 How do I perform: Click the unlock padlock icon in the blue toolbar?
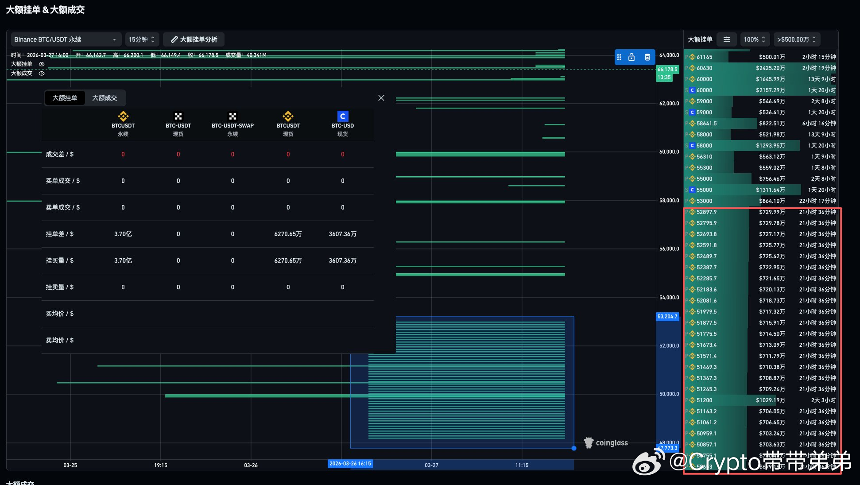[x=631, y=57]
